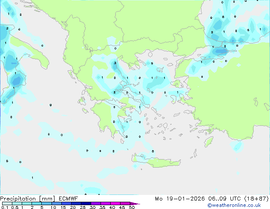Select the legend swatch between 35 and 40
The image size is (270, 209).
tap(105, 203)
